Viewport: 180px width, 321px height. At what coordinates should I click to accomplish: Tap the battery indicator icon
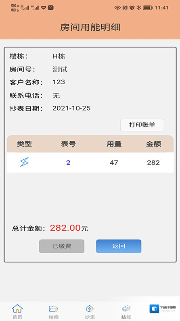pyautogui.click(x=148, y=8)
